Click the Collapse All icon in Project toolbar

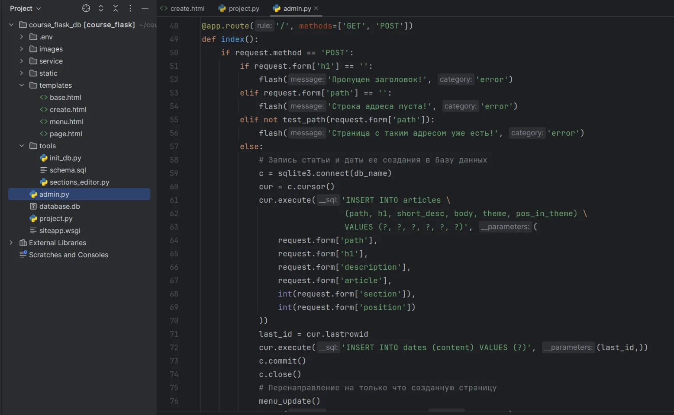[116, 8]
